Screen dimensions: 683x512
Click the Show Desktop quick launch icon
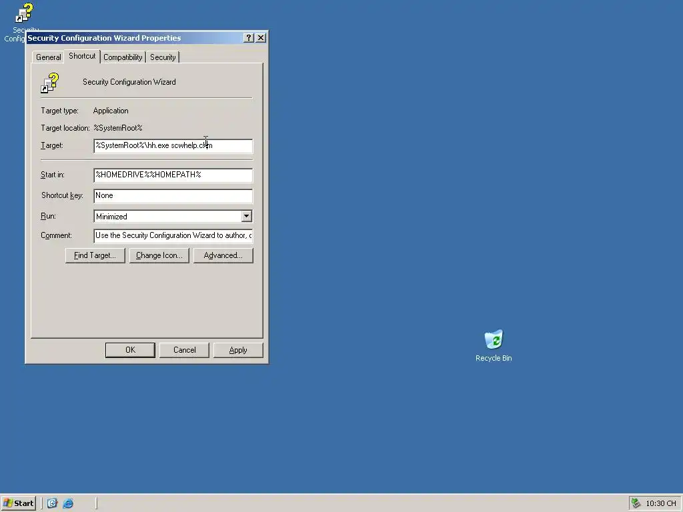point(52,503)
